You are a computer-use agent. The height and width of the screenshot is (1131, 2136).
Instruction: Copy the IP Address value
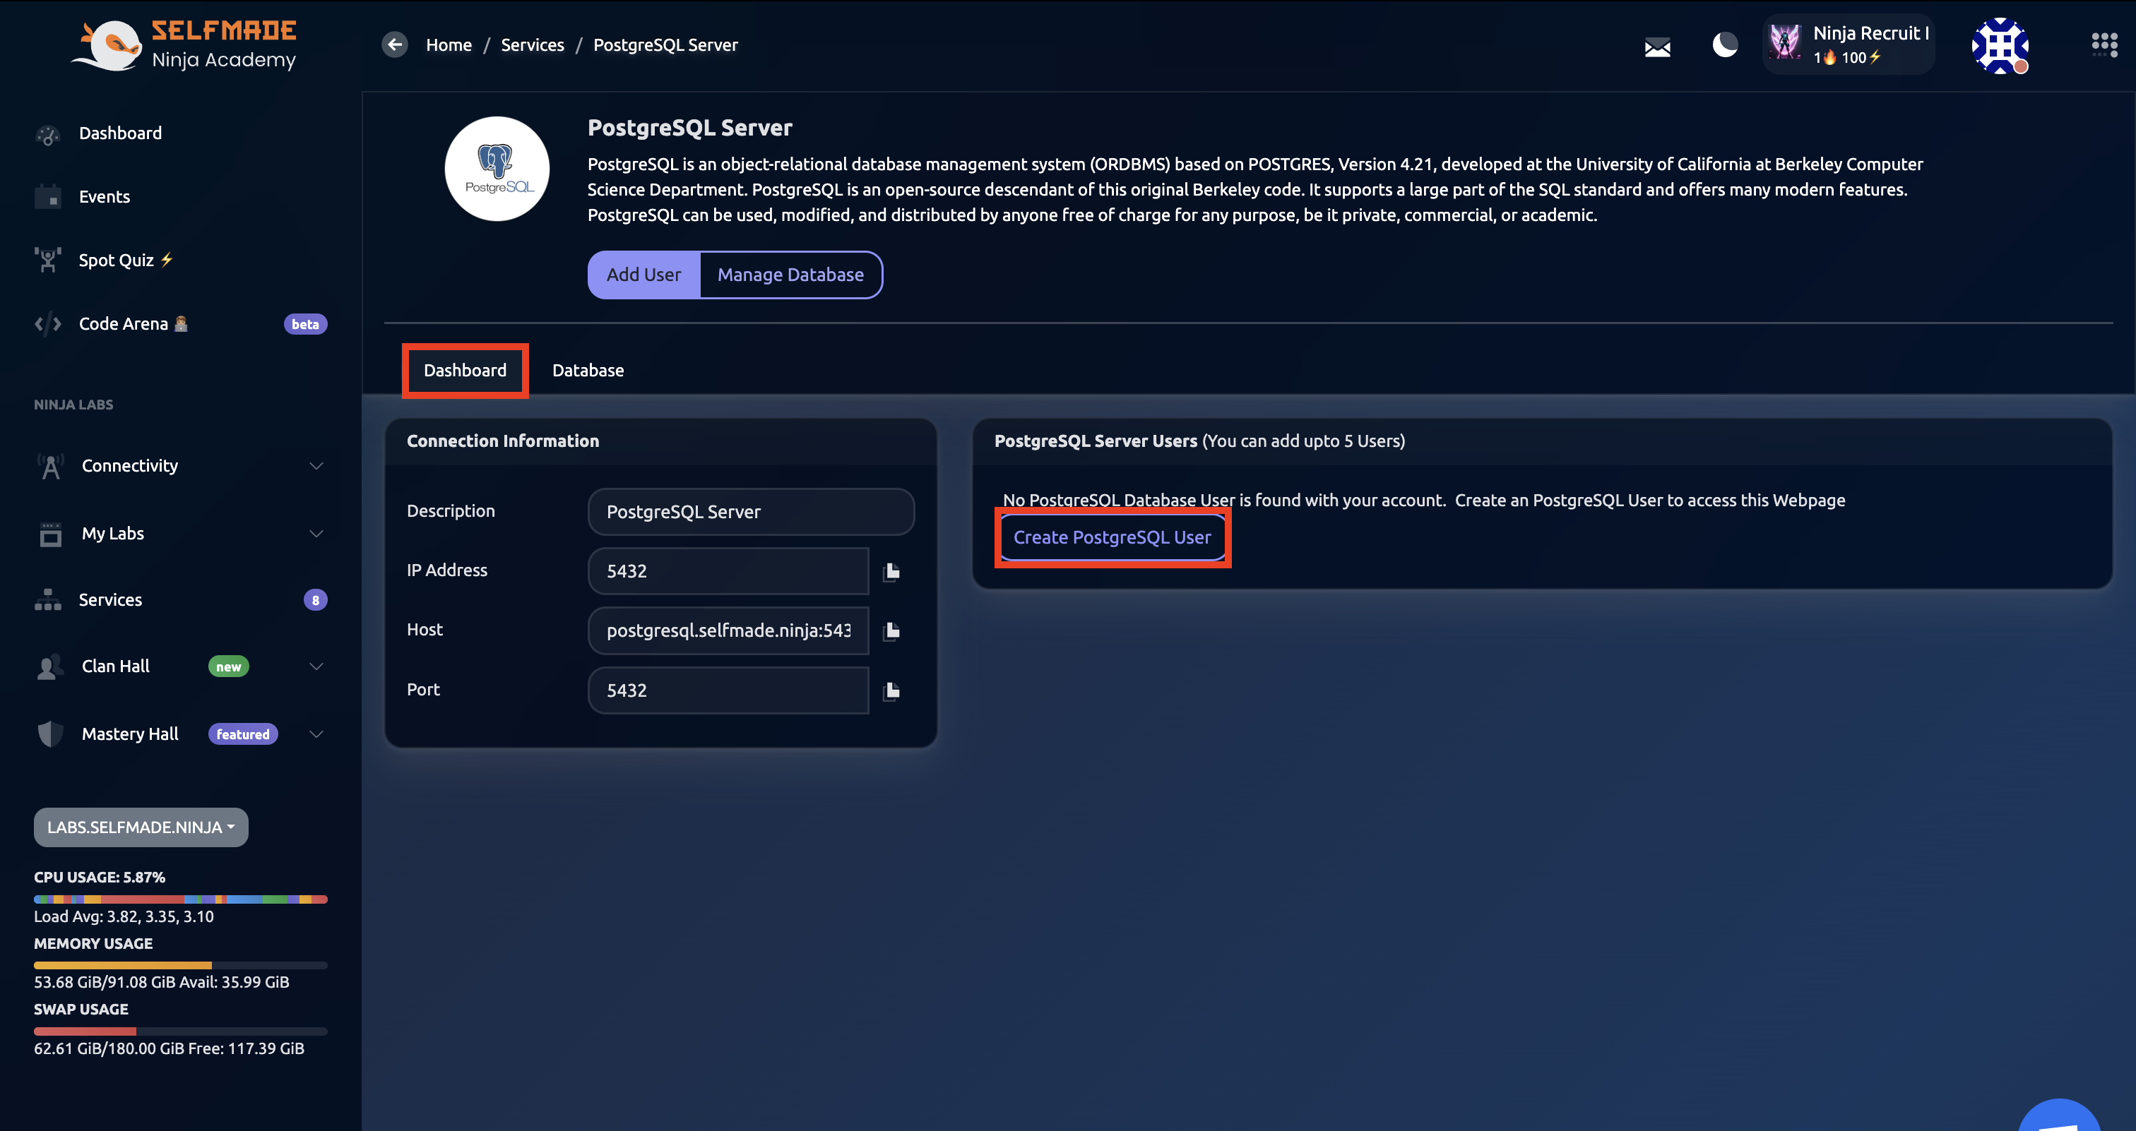[x=892, y=571]
